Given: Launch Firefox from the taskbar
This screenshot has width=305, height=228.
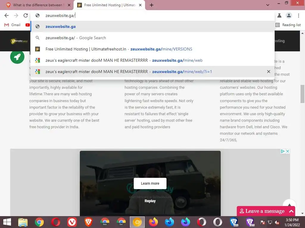Looking at the screenshot, I should [153, 222].
